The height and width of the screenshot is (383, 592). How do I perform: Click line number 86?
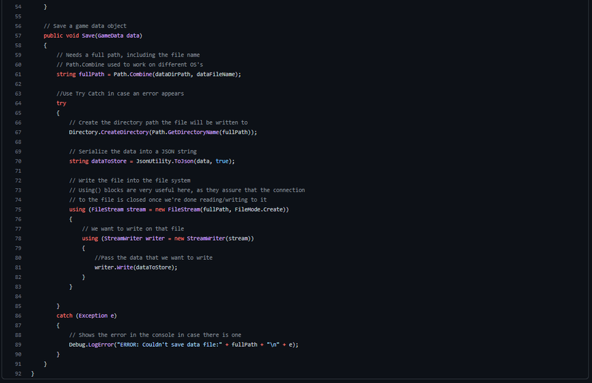click(x=18, y=316)
